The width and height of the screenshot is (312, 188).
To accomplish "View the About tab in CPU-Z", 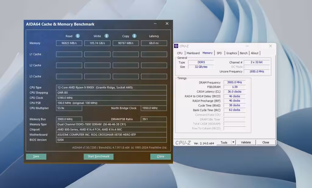I will click(255, 53).
